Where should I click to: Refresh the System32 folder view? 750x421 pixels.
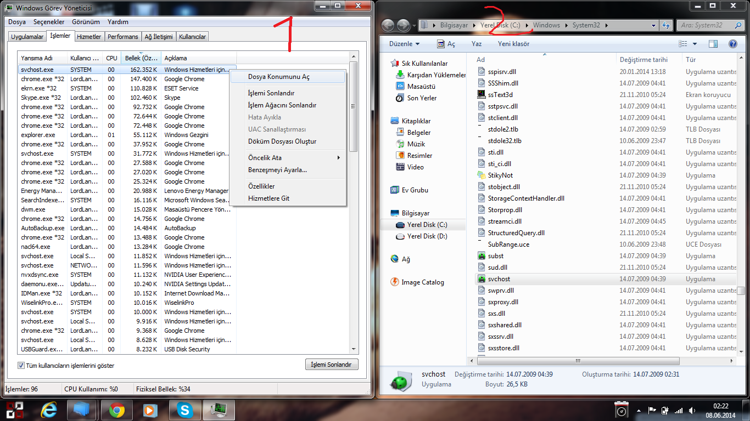(667, 25)
